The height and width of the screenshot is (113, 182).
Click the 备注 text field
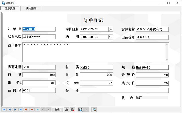tap(124, 90)
